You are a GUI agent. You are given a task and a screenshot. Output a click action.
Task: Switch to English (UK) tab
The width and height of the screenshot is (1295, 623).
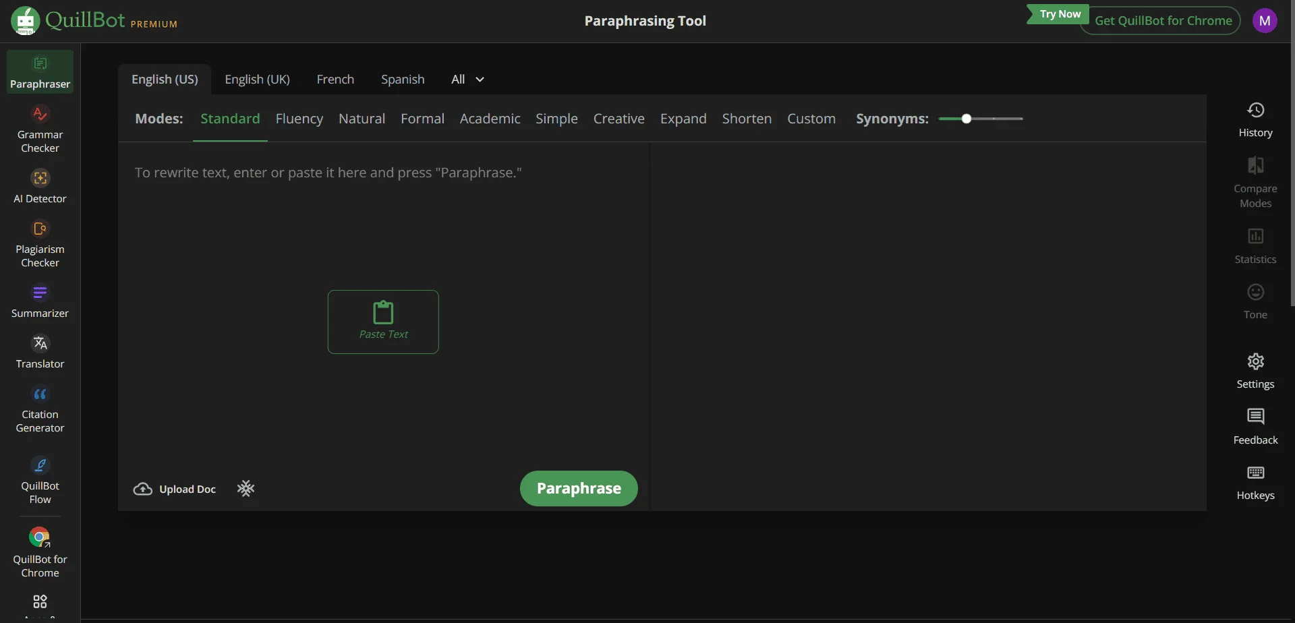[x=257, y=80]
